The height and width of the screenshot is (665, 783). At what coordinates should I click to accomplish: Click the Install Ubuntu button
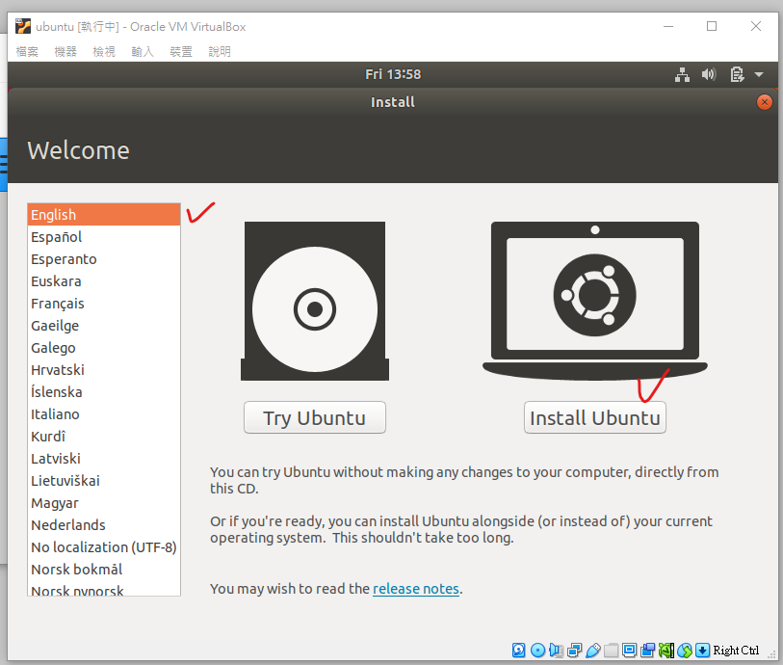click(595, 417)
